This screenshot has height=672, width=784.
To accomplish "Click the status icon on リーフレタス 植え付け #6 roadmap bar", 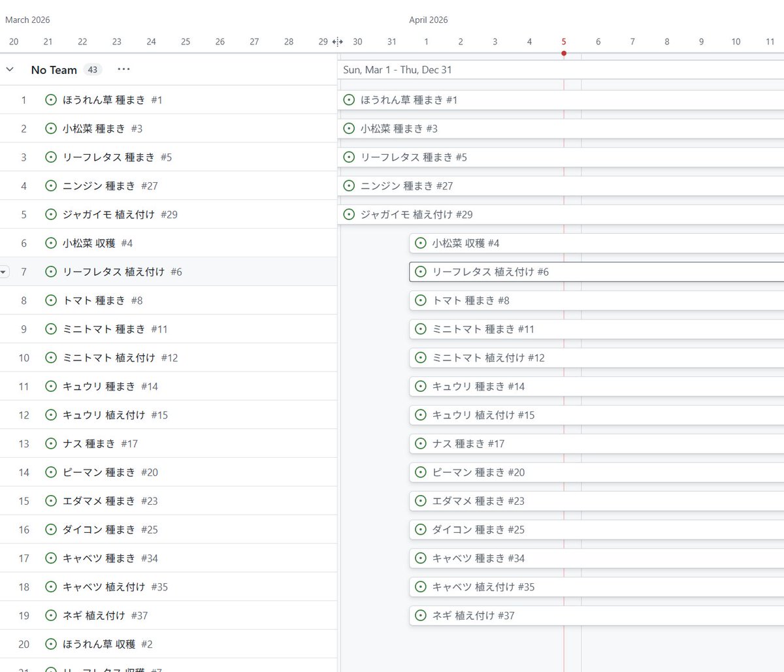I will click(x=421, y=272).
